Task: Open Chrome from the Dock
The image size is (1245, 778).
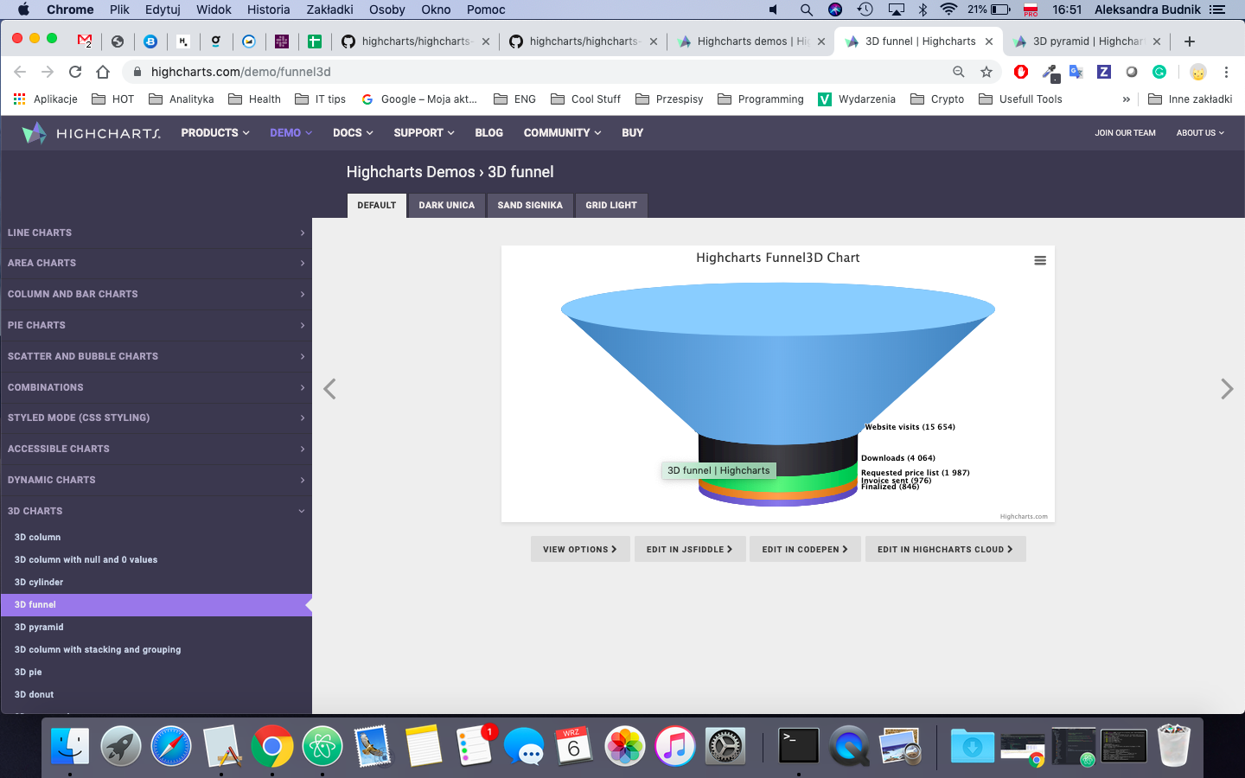Action: (x=272, y=746)
